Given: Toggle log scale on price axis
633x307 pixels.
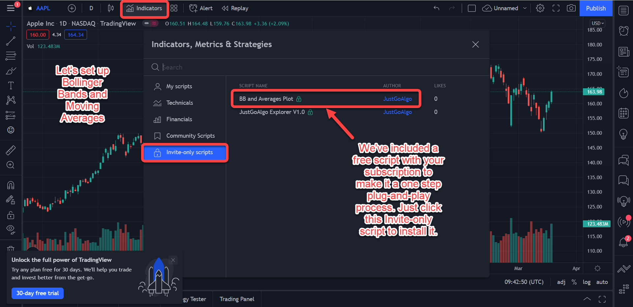Looking at the screenshot, I should (x=587, y=282).
